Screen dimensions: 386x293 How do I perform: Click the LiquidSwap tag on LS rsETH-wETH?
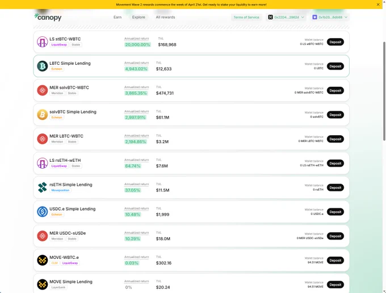(59, 166)
